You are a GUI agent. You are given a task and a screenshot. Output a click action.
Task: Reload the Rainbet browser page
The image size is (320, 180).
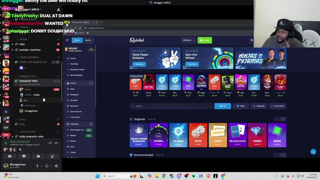pyautogui.click(x=75, y=28)
